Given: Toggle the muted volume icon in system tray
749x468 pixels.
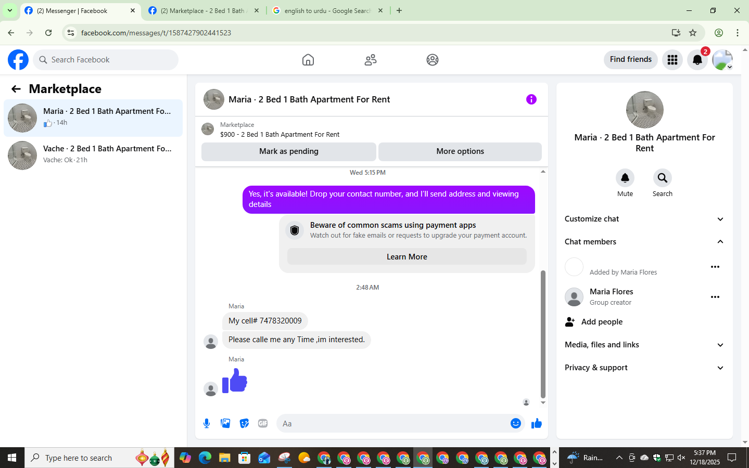Looking at the screenshot, I should [681, 458].
